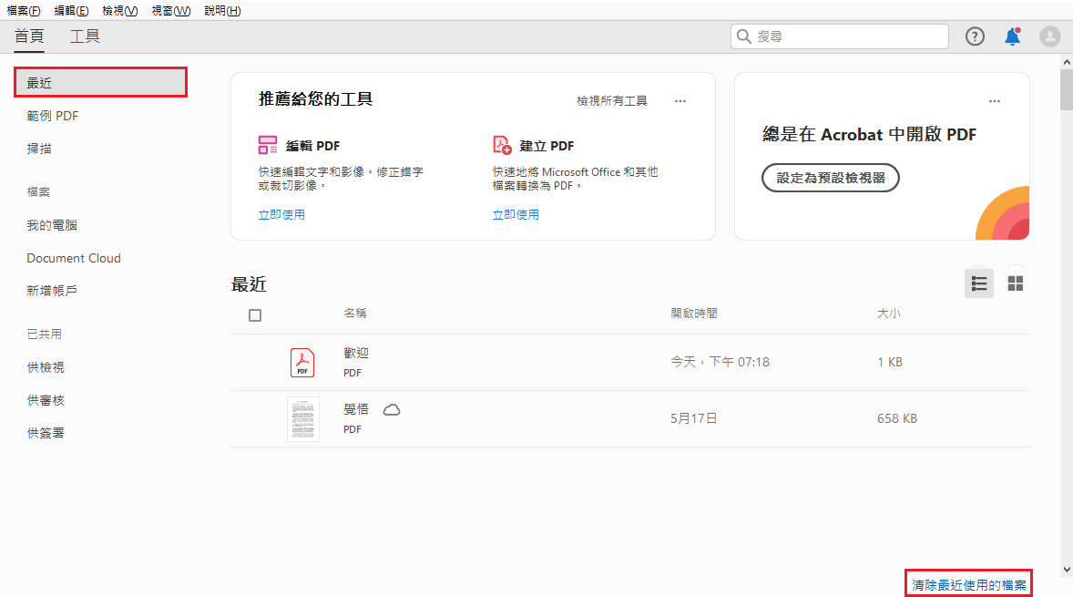Open help using the question mark icon

pos(975,36)
